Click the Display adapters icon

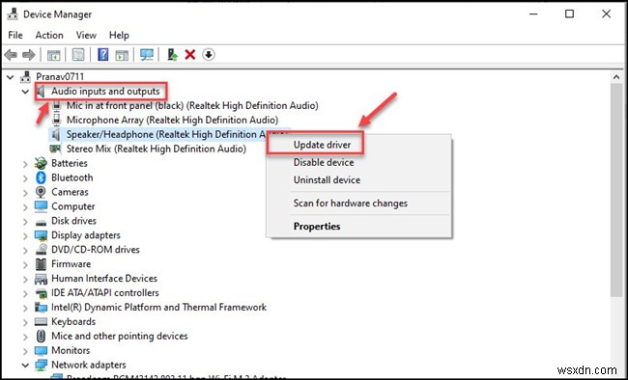tap(41, 235)
